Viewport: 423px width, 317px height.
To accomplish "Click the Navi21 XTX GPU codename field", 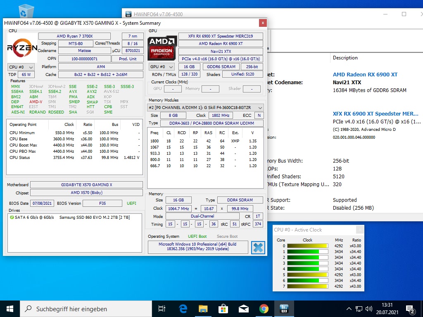I will click(221, 51).
